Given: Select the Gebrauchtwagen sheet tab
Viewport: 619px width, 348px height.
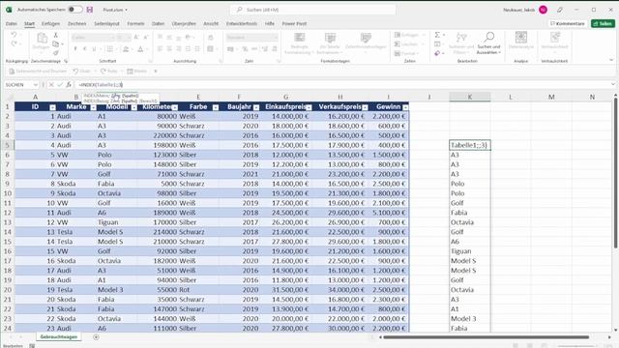Looking at the screenshot, I should click(59, 337).
